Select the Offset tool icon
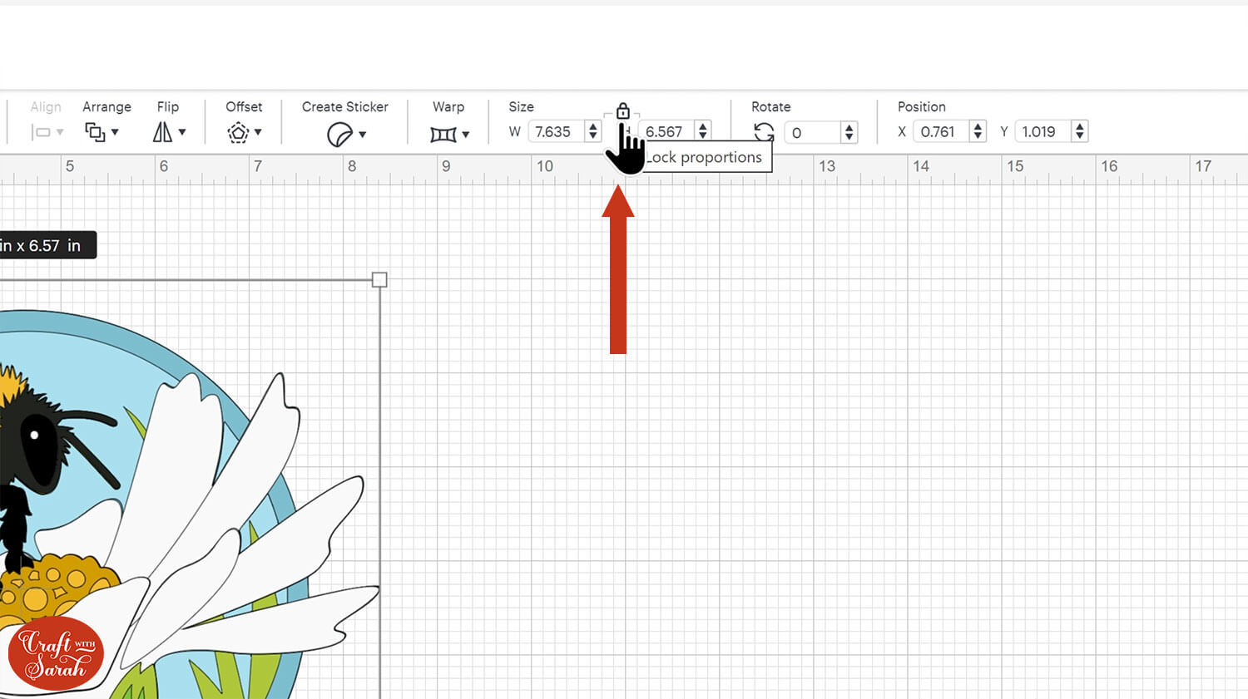1248x699 pixels. pyautogui.click(x=238, y=132)
